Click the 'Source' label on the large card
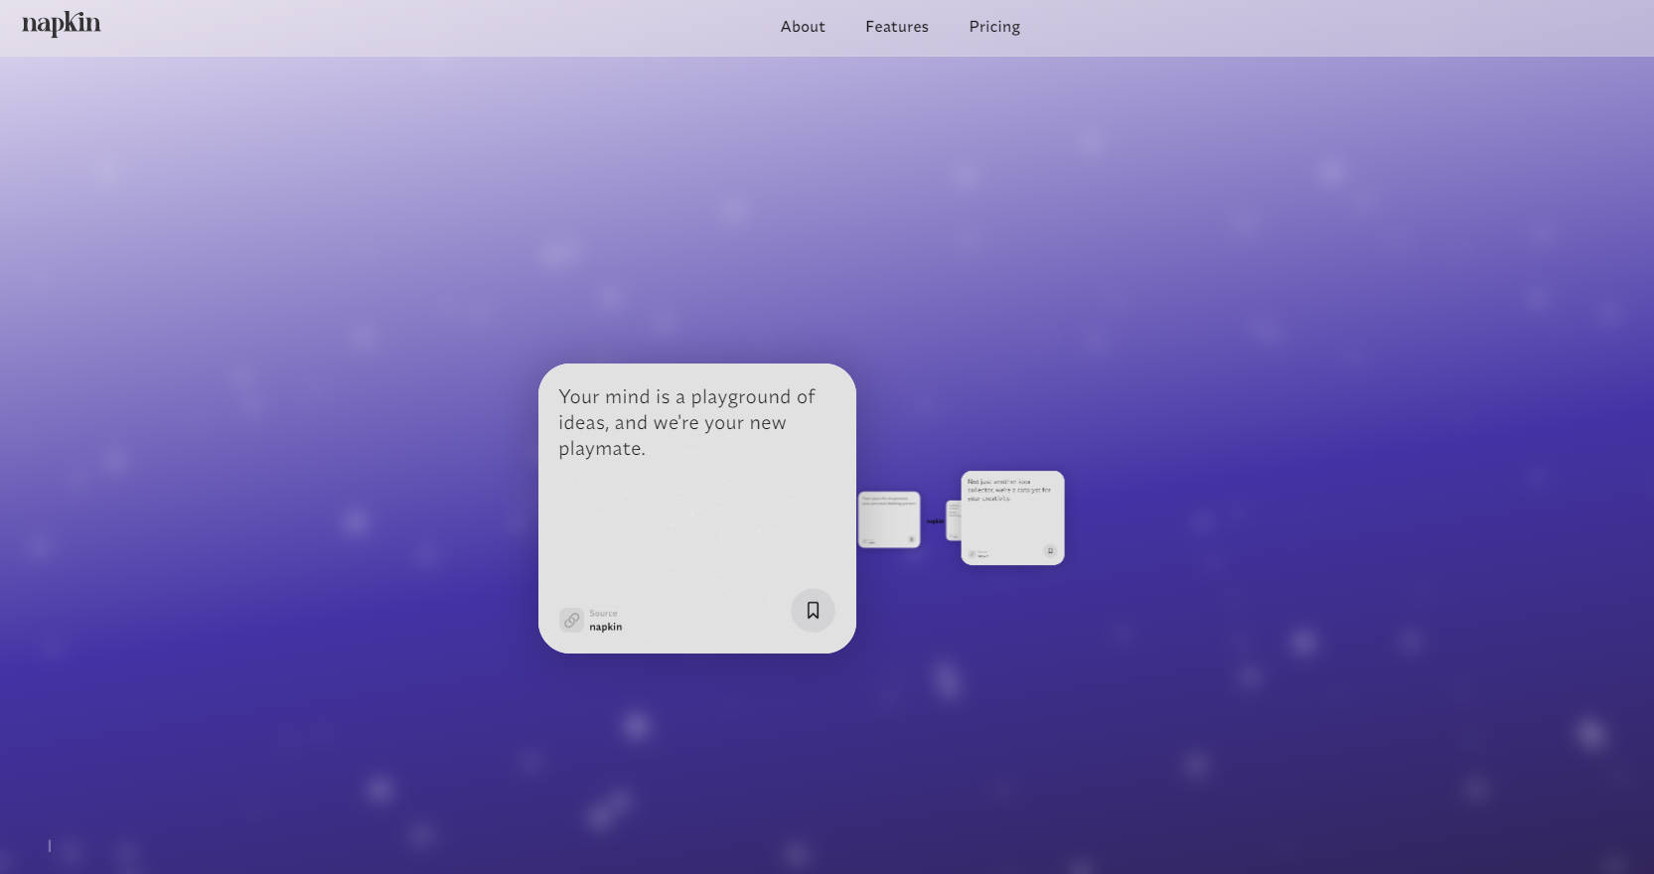Image resolution: width=1654 pixels, height=874 pixels. pyautogui.click(x=603, y=613)
